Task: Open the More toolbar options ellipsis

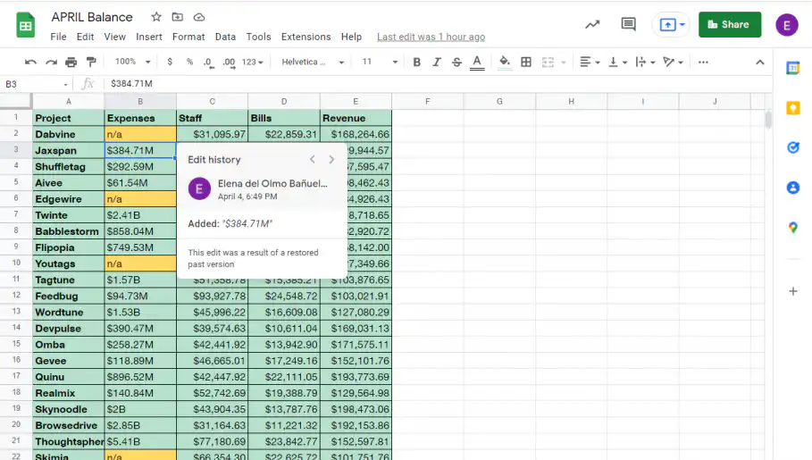Action: pyautogui.click(x=703, y=63)
